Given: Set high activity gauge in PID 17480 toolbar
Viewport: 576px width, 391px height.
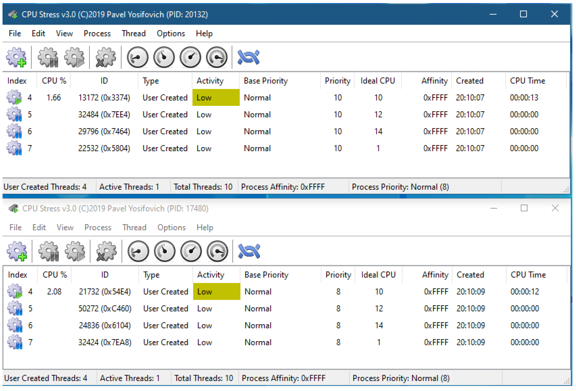Looking at the screenshot, I should [191, 251].
